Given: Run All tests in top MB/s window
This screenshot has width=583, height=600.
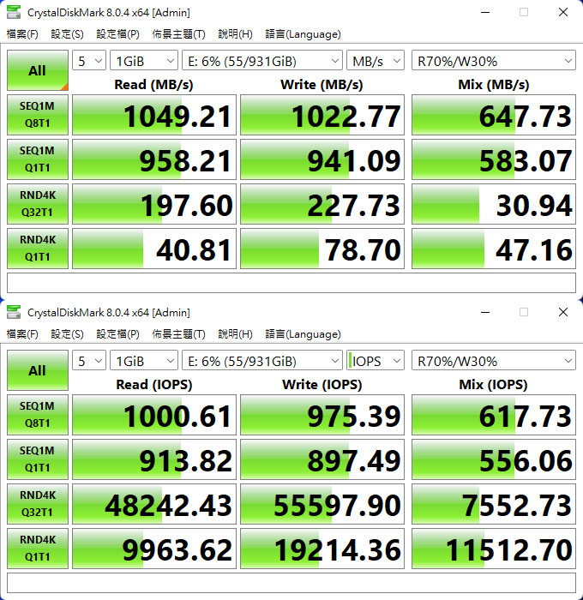Looking at the screenshot, I should click(38, 70).
